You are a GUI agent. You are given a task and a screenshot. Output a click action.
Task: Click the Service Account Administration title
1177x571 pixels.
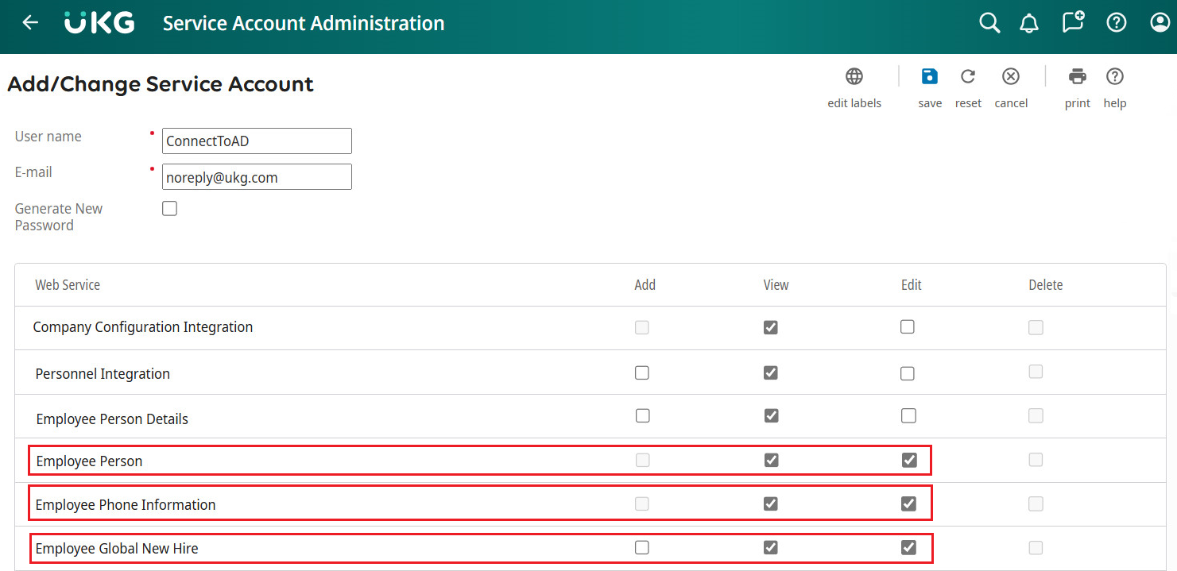point(304,23)
